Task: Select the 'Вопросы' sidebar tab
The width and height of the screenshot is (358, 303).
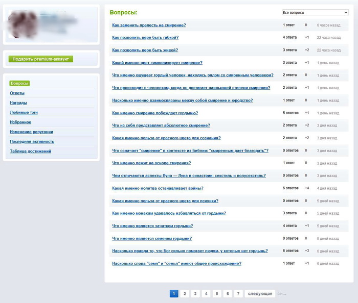Action: (19, 83)
